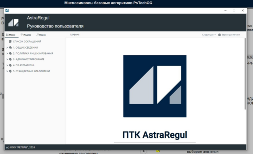Screen dimensions: 253x154
Task: Go to next page via Следующая link
Action: [209, 35]
